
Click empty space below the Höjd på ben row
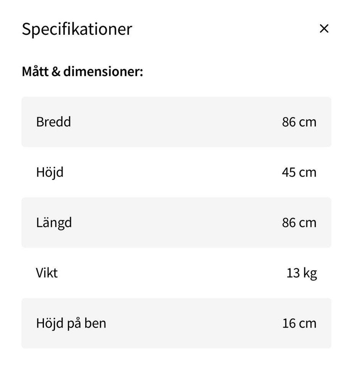(176, 358)
